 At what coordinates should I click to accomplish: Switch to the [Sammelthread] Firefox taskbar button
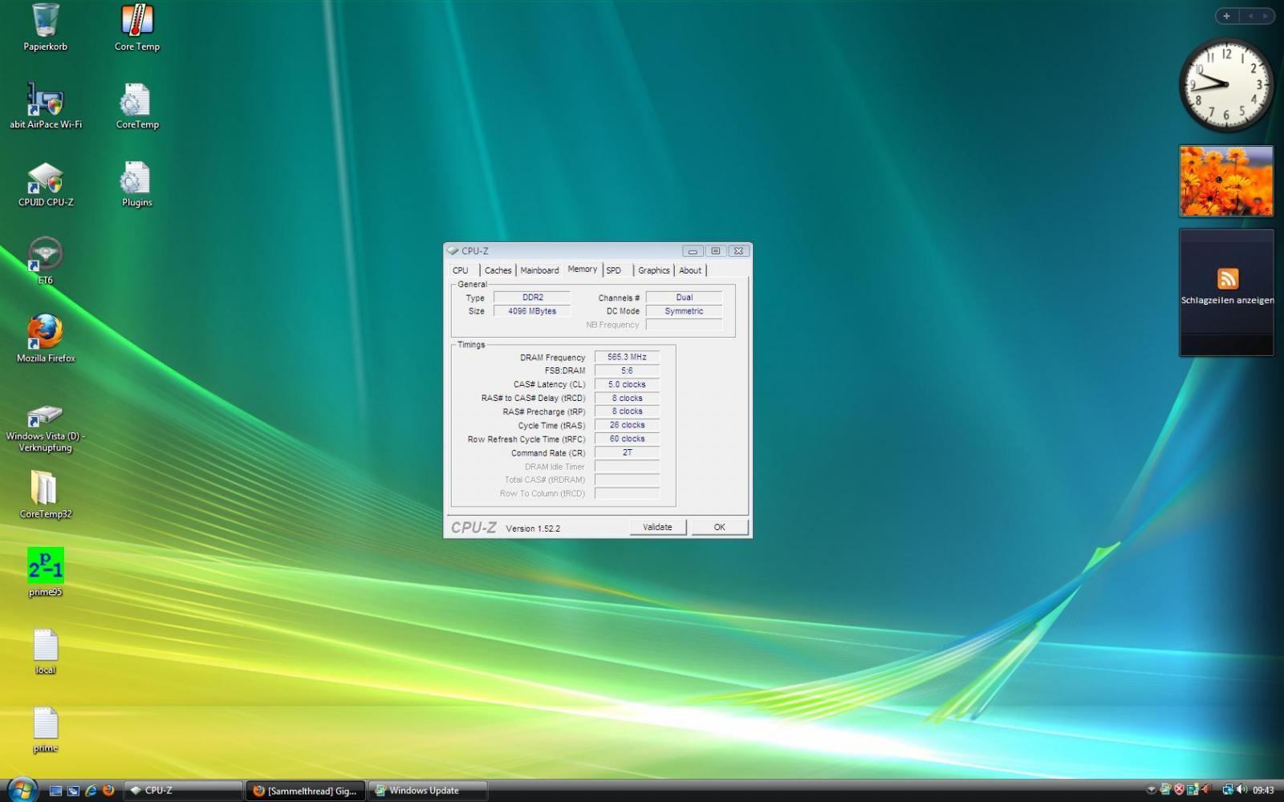[305, 790]
